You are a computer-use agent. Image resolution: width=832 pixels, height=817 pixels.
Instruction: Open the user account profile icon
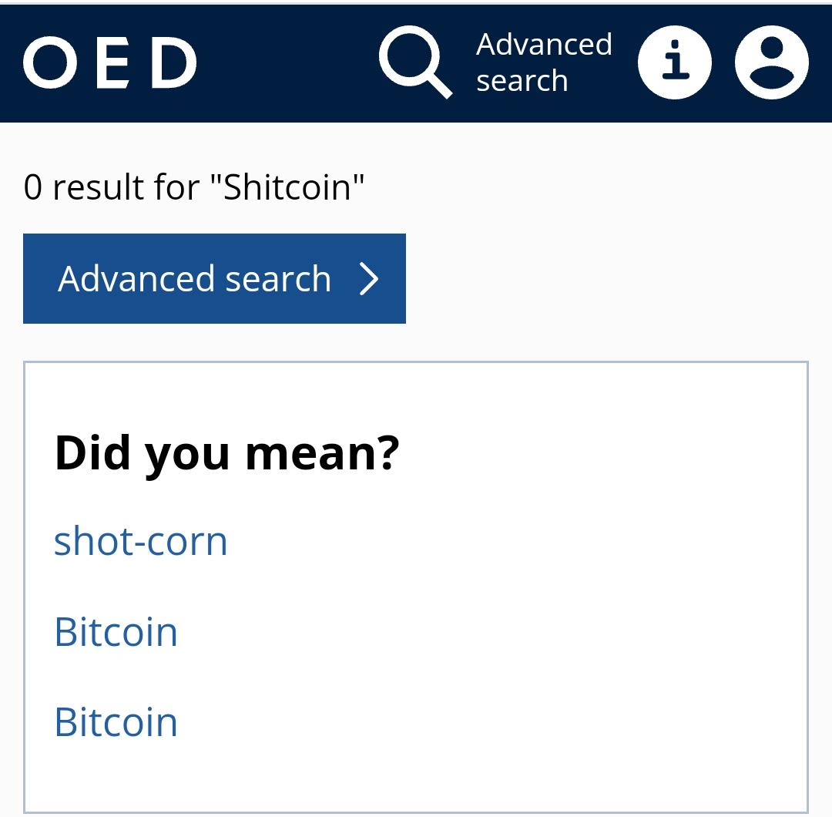point(771,62)
